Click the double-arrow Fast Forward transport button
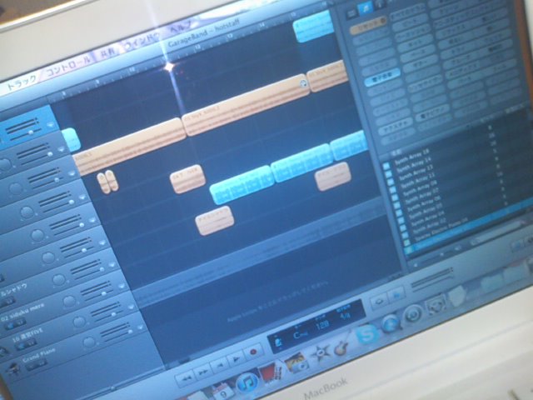Screen dimensions: 533x400 coord(203,372)
